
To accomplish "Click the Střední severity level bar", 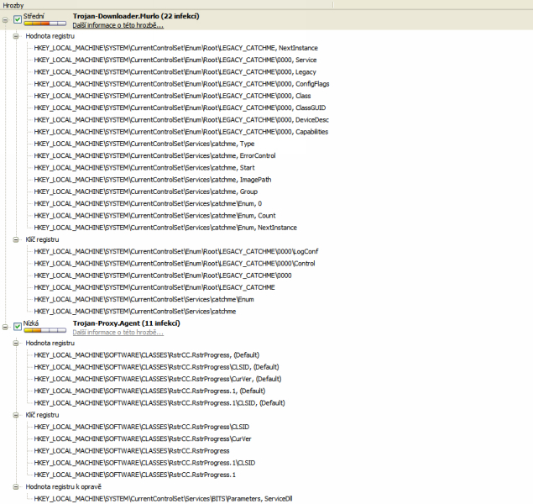I will point(44,24).
